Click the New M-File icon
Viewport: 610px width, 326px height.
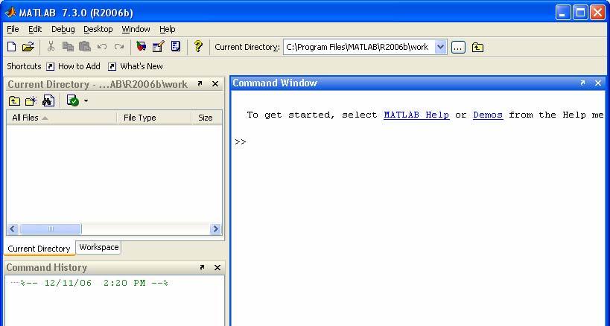(x=12, y=47)
